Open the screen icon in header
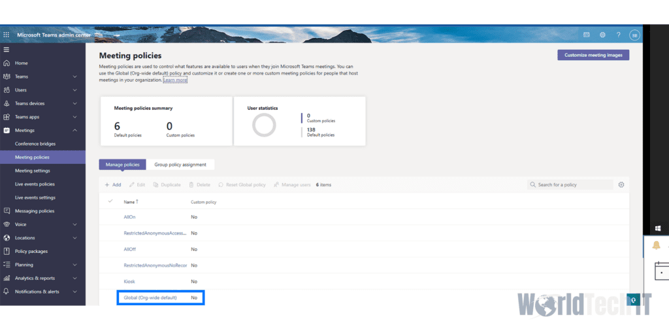This screenshot has height=330, width=669. click(x=586, y=35)
